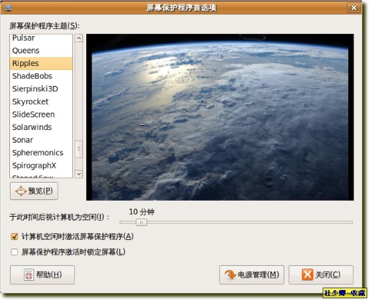
Task: Open power management settings
Action: (x=251, y=275)
